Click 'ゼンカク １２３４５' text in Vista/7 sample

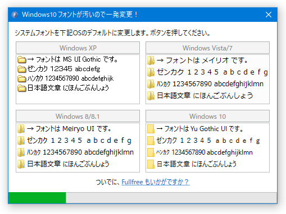(x=188, y=72)
